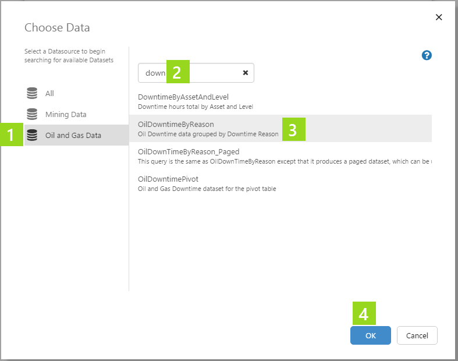Choose the OilDownTimeByReason_Paged dataset title
The image size is (458, 361).
[x=189, y=151]
